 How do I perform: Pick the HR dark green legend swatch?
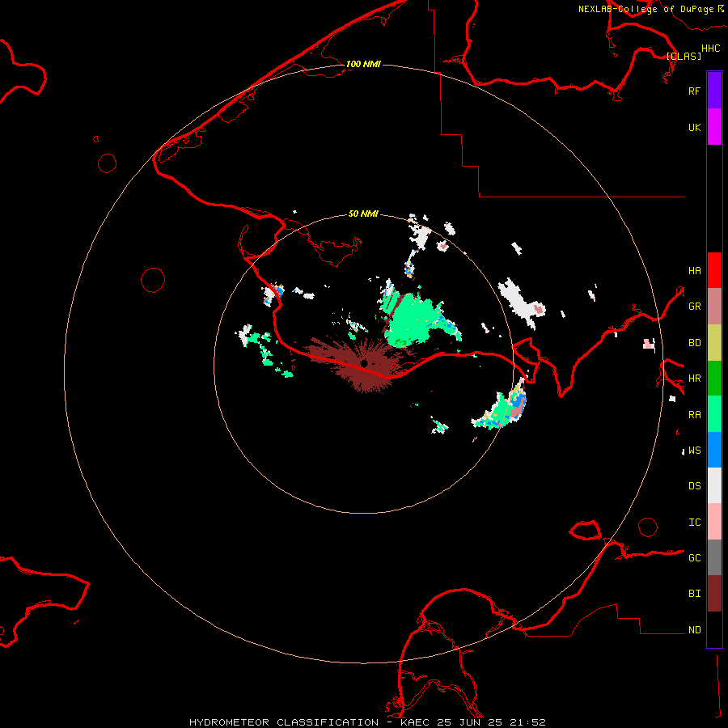714,378
